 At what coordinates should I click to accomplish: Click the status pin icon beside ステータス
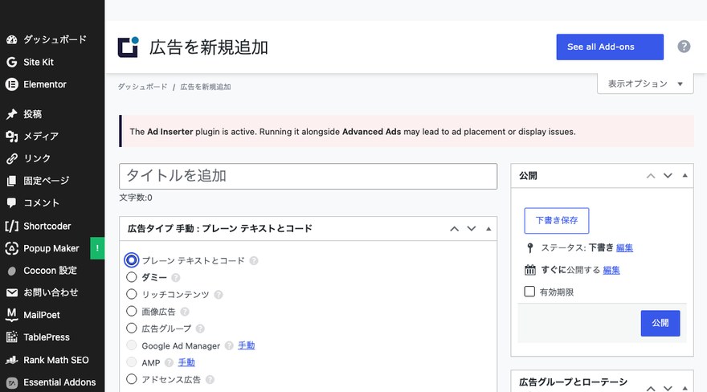(529, 248)
